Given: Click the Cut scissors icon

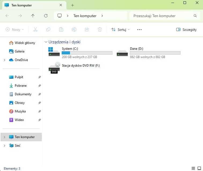Looking at the screenshot, I should pos(35,30).
